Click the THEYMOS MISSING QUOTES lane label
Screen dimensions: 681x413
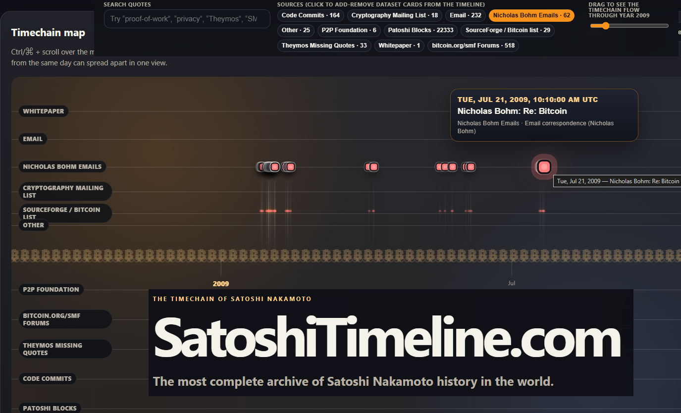coord(65,349)
